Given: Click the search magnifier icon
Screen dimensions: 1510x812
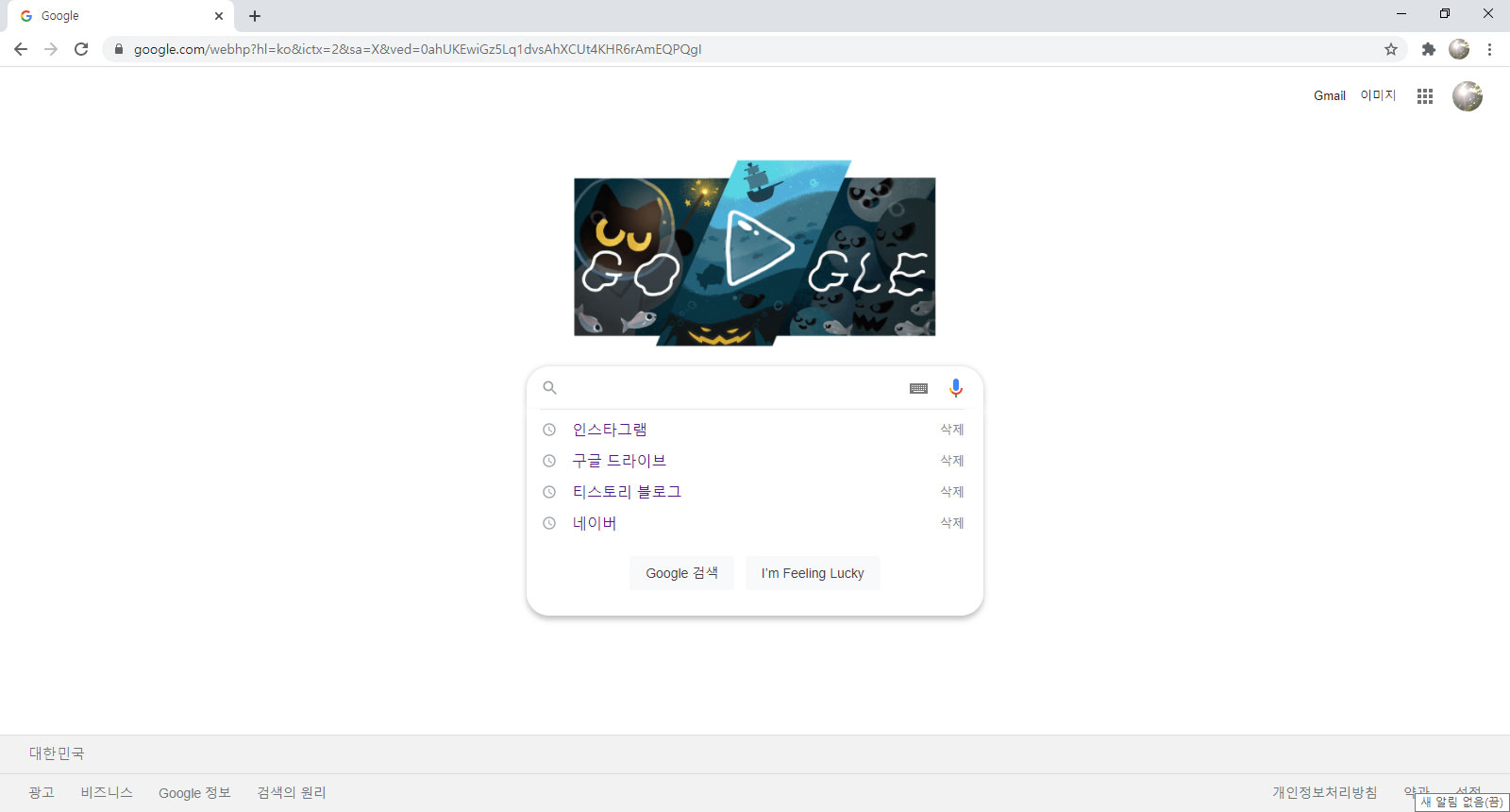Looking at the screenshot, I should coord(550,388).
